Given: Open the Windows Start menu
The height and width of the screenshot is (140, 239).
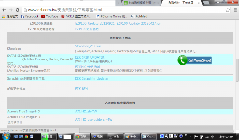Looking at the screenshot, I should point(6,136).
